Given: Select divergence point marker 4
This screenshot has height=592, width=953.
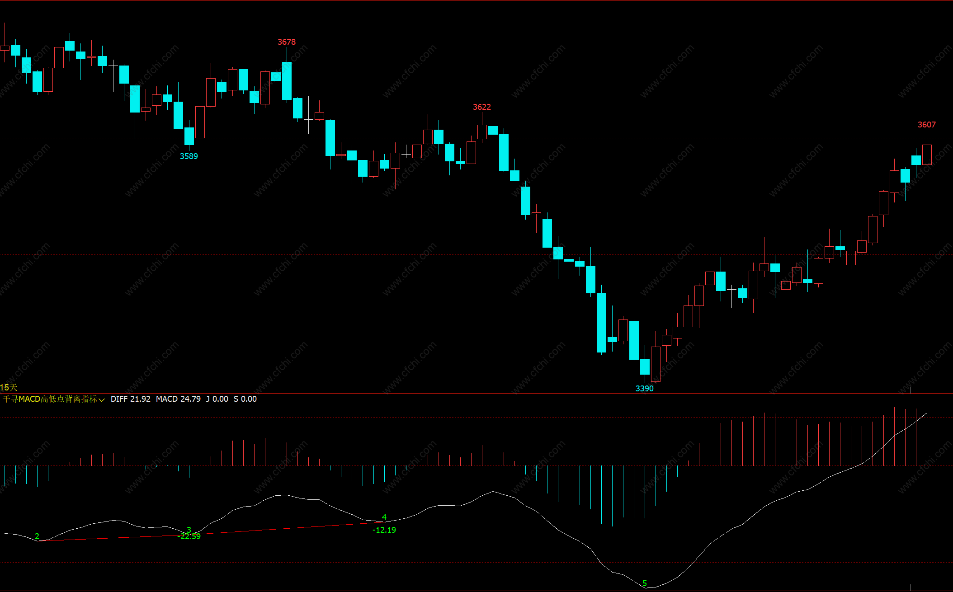Looking at the screenshot, I should 384,517.
